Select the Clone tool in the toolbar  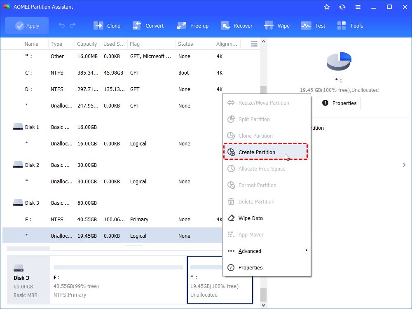click(x=107, y=25)
